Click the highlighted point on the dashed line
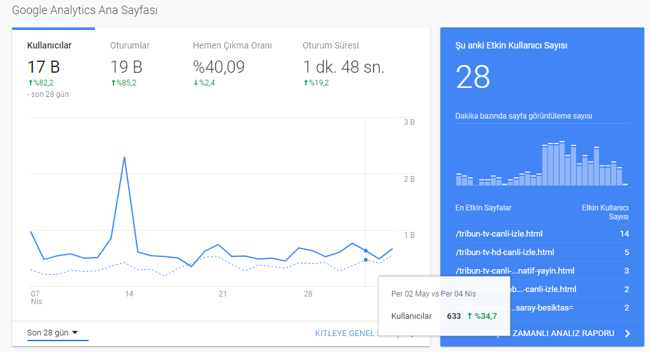Viewport: 650px width, 352px height. (x=366, y=260)
